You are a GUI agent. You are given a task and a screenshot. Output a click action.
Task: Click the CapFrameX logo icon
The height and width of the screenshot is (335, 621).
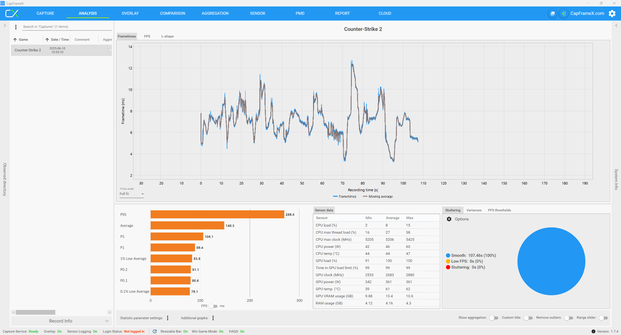coord(12,13)
